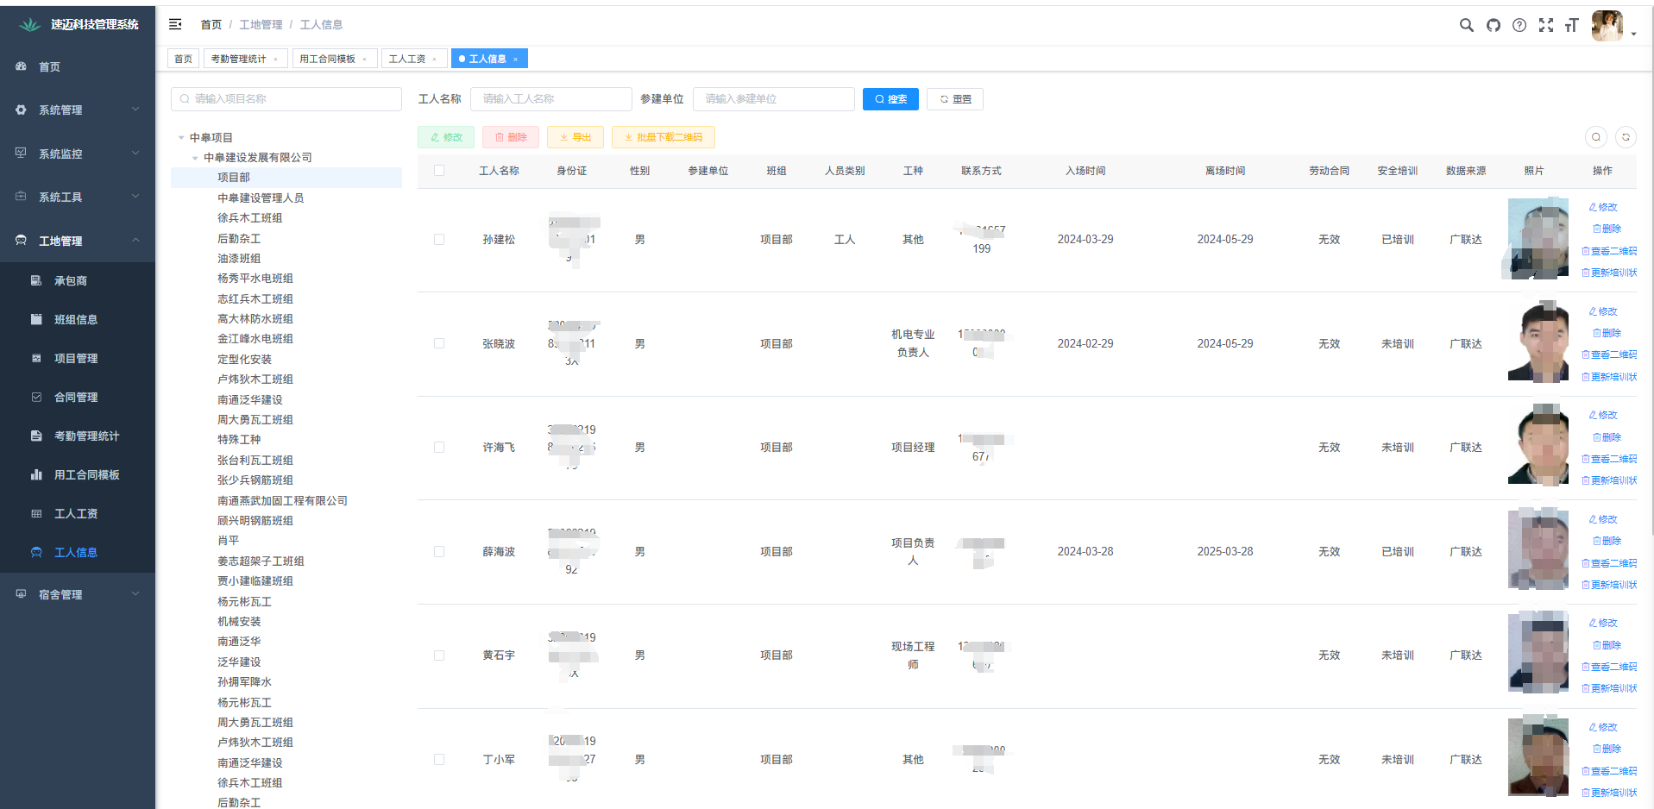Image resolution: width=1654 pixels, height=809 pixels.
Task: Open the 班组信息 sidebar item
Action: 78,319
